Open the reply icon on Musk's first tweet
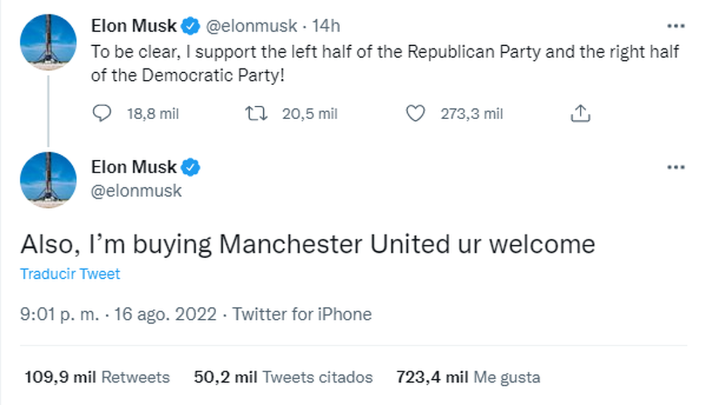The height and width of the screenshot is (405, 705). click(102, 113)
